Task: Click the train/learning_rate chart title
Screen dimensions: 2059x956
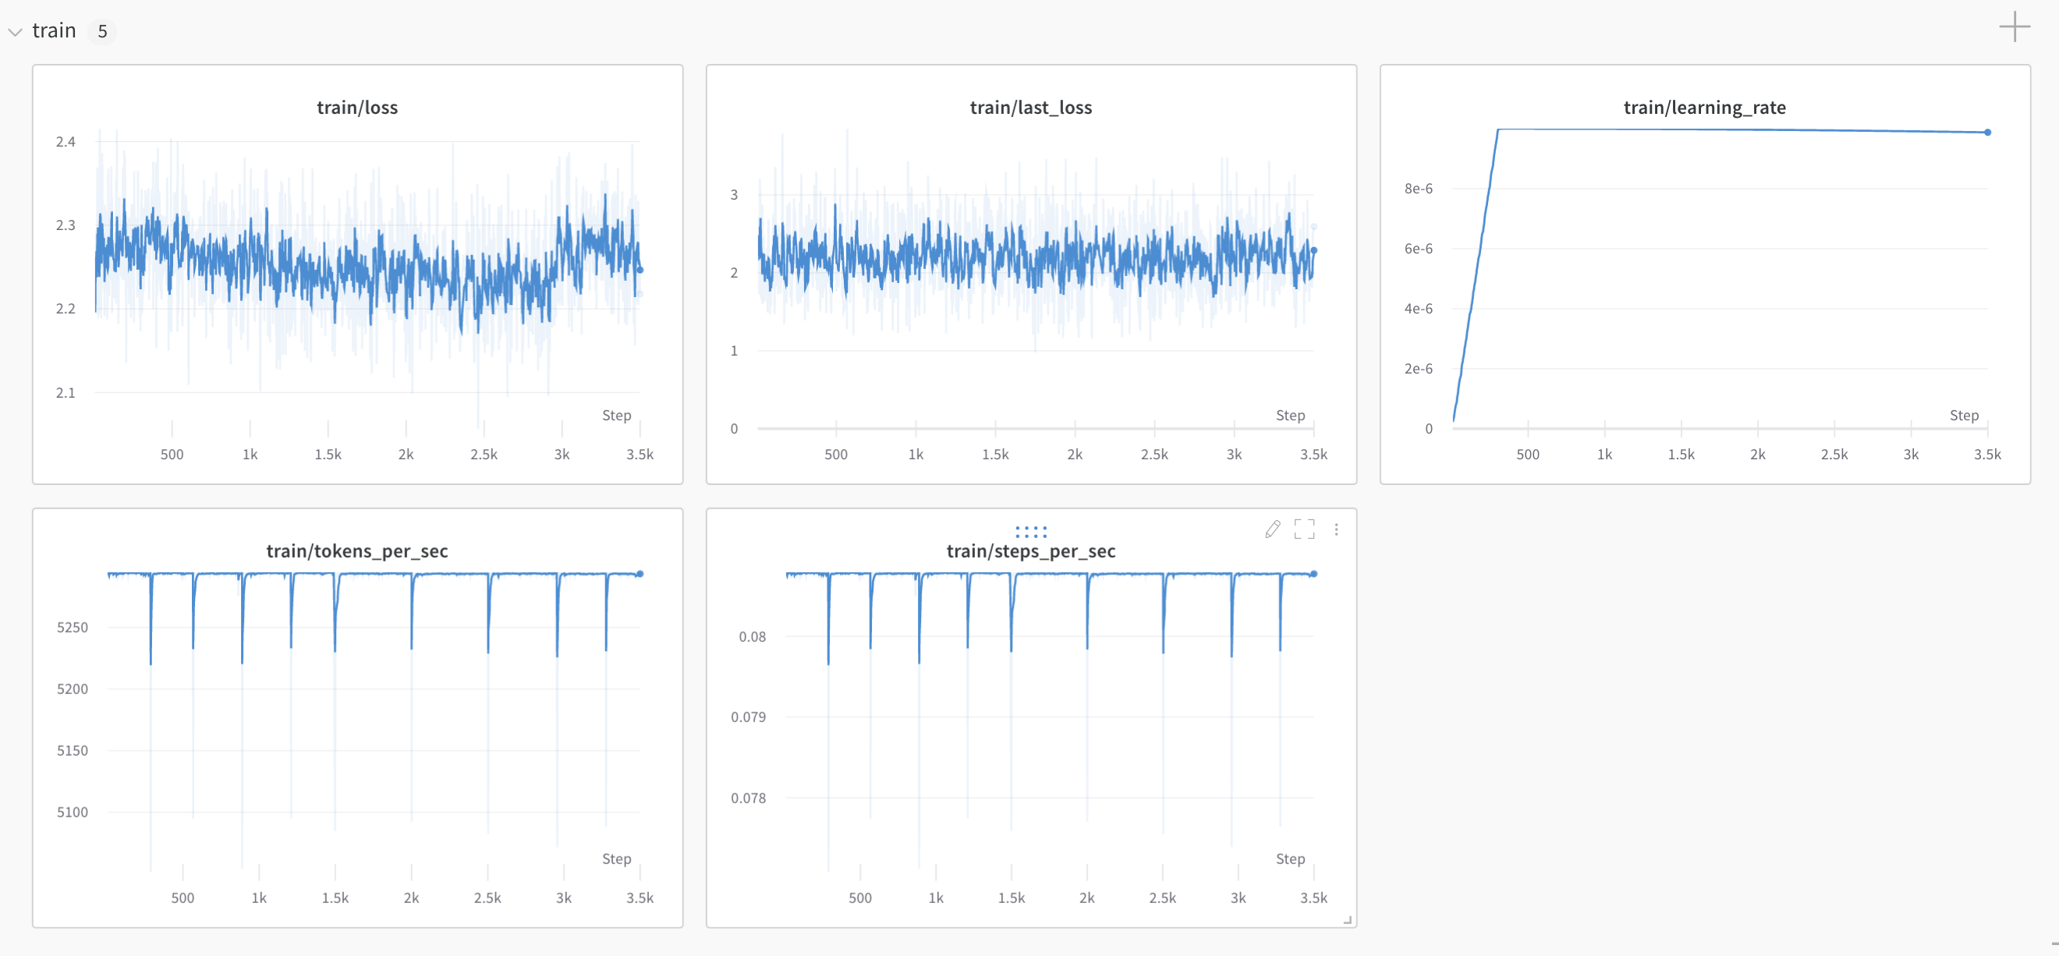Action: point(1704,107)
